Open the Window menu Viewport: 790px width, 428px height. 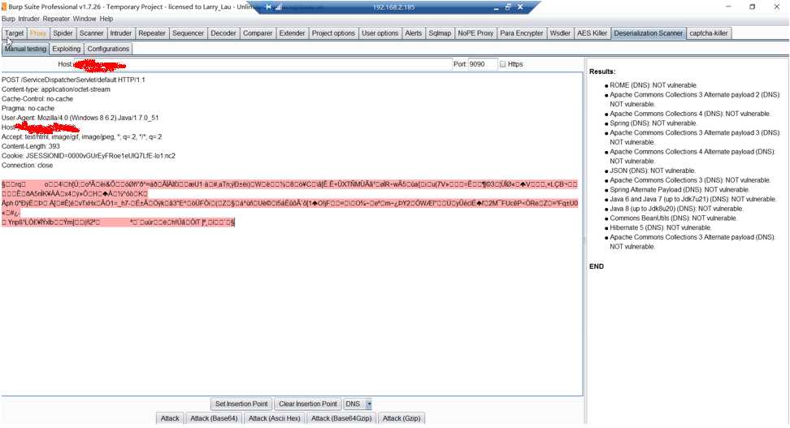point(85,19)
